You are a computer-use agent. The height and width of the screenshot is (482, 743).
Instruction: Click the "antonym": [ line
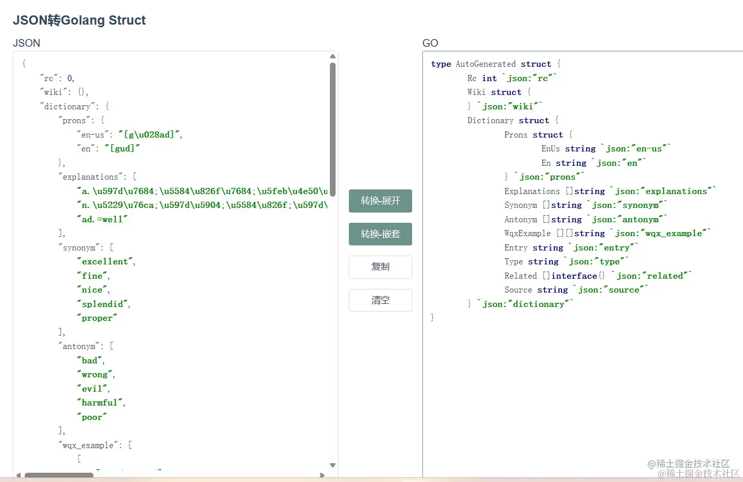(x=86, y=346)
